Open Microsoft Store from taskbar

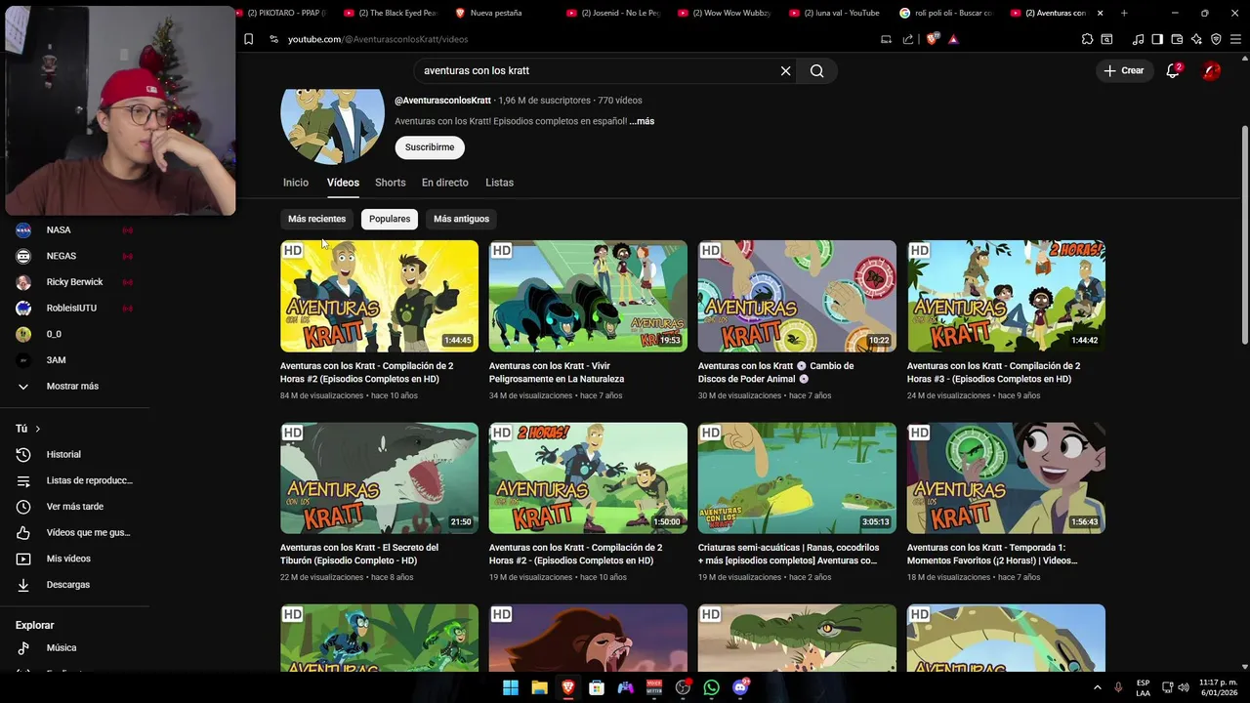597,687
